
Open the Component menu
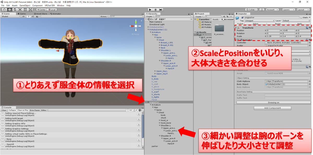coord(37,5)
